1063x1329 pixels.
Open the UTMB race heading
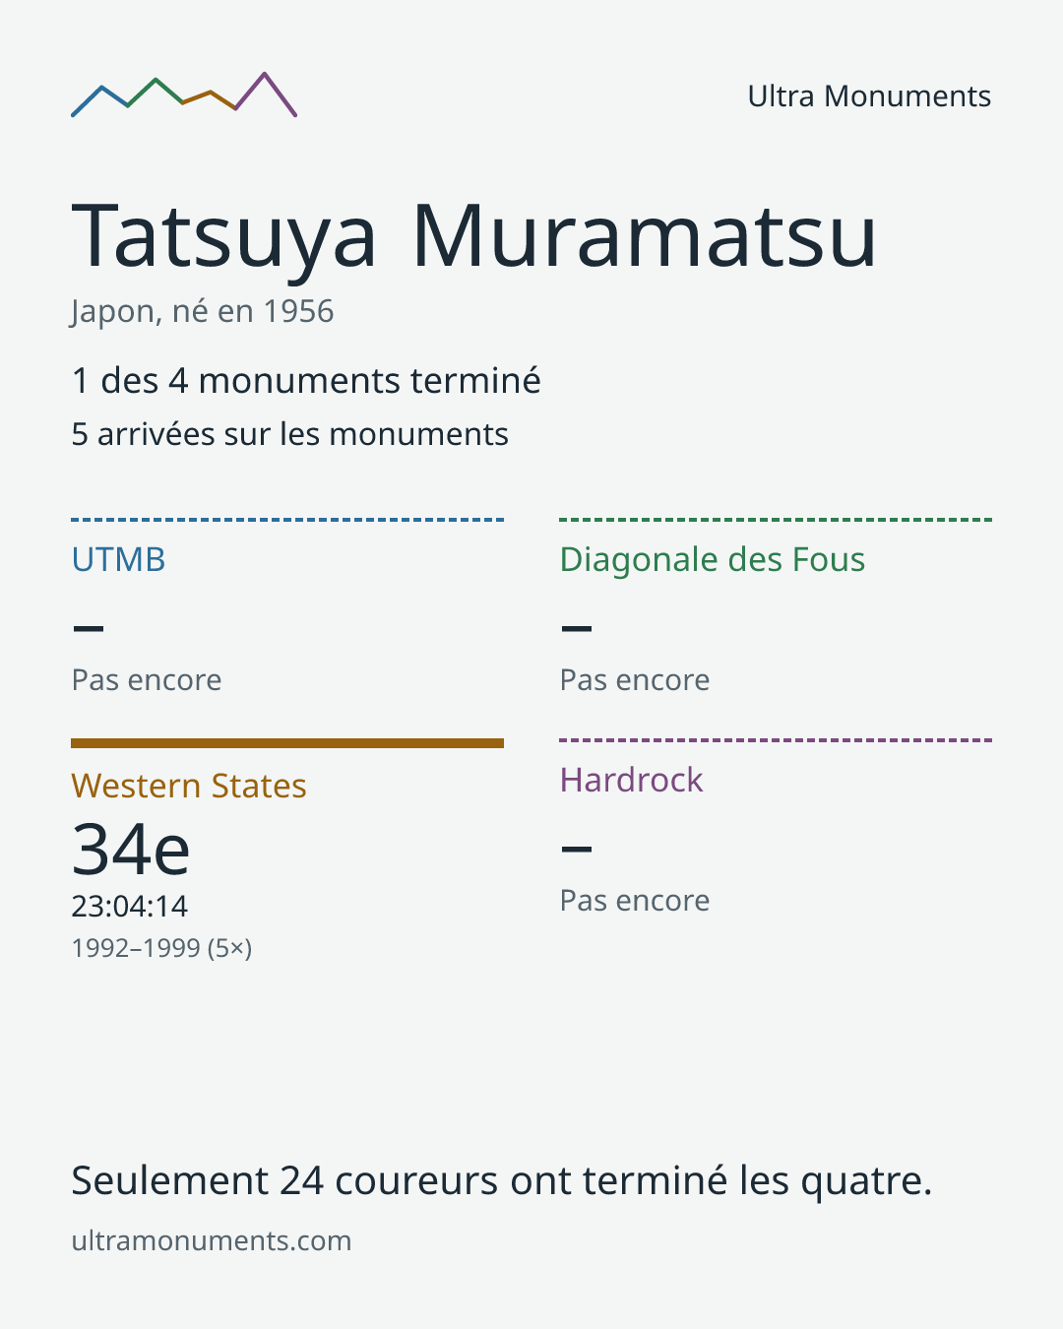(118, 559)
